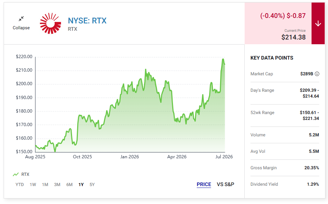Click the RTX red sunburst logo
The width and height of the screenshot is (328, 204).
50,23
